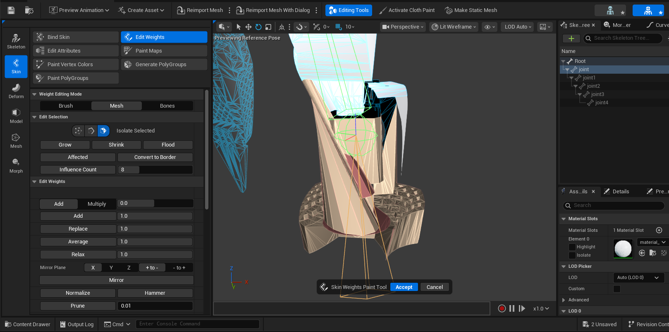
Task: Toggle the grid snapping icon
Action: tap(339, 27)
